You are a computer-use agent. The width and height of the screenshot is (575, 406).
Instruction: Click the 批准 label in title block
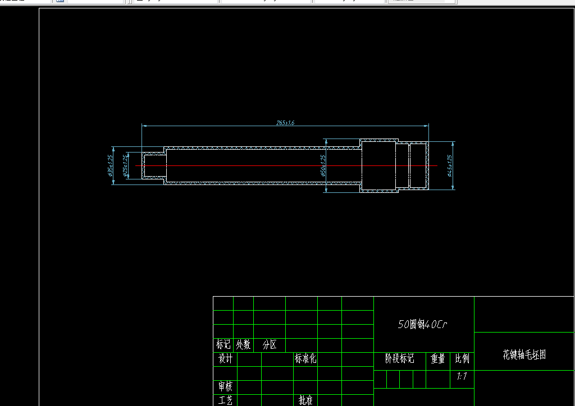[x=305, y=400]
